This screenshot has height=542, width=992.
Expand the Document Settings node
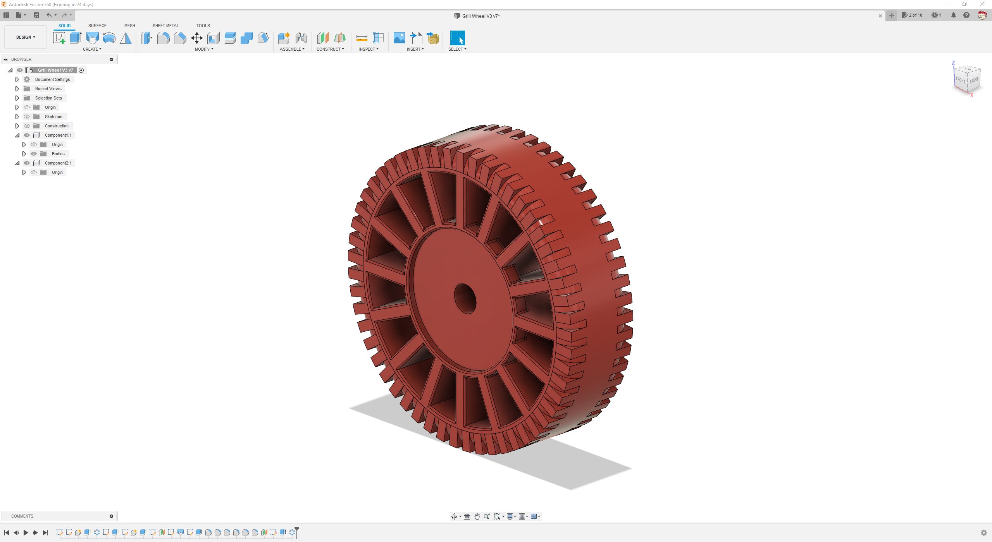17,79
